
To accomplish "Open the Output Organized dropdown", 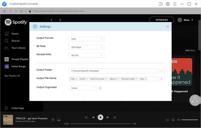I will coord(83,88).
